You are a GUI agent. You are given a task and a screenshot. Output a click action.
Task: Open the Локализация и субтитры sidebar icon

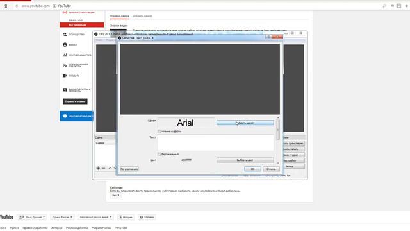65,65
